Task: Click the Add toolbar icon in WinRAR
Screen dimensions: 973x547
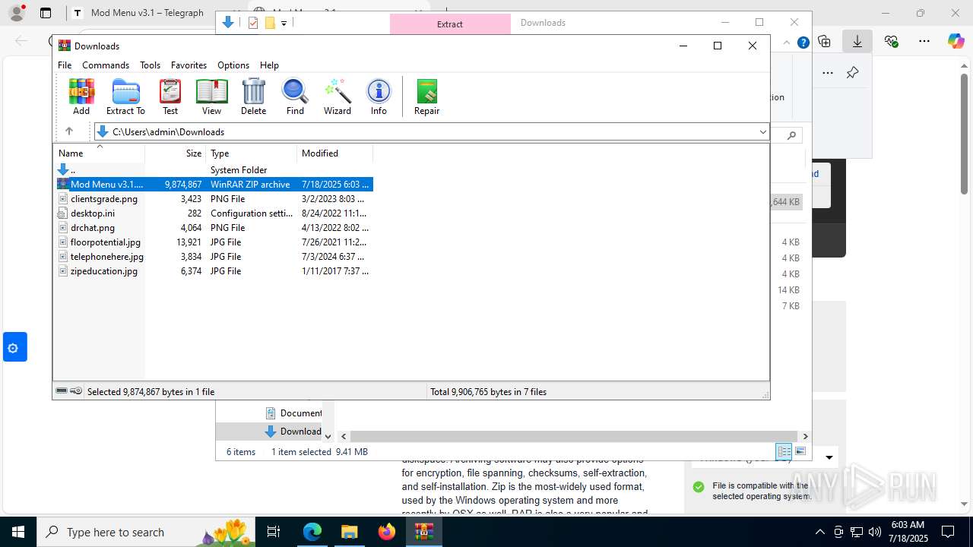Action: 81,96
